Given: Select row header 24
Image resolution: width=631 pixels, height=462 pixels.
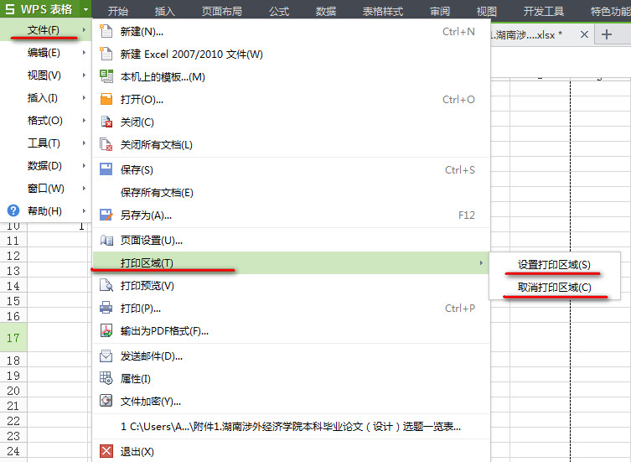Looking at the screenshot, I should click(13, 451).
